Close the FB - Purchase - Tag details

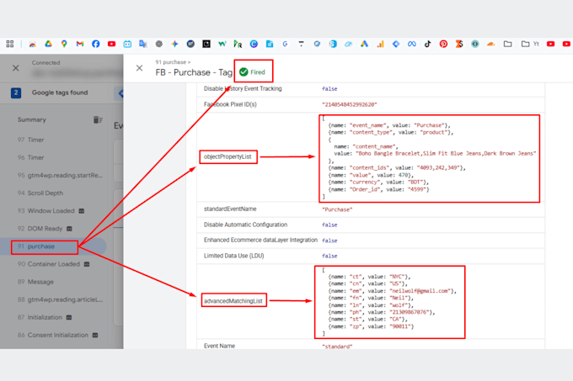tap(139, 68)
